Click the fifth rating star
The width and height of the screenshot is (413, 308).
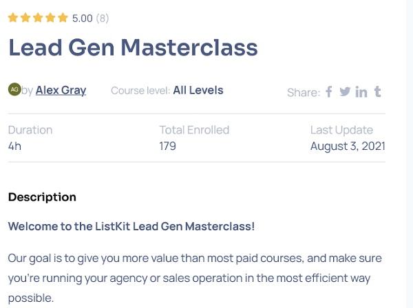click(63, 19)
